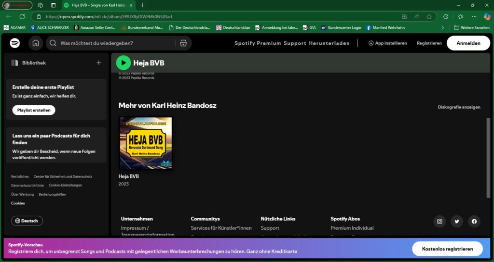
Task: Click App installieren
Action: 387,43
